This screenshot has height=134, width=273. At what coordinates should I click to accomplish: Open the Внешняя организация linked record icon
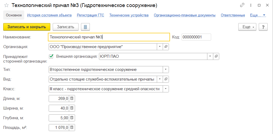tap(216, 56)
